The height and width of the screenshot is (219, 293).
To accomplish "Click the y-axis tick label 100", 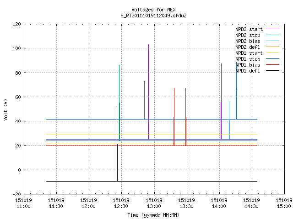I will coord(16,48).
